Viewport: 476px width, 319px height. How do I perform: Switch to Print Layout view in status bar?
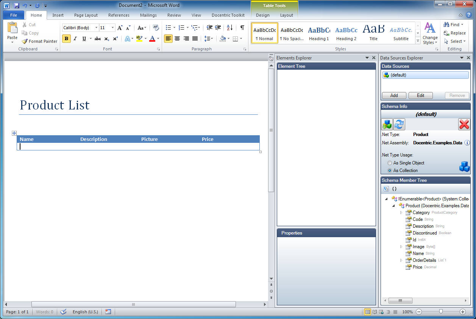click(x=367, y=312)
